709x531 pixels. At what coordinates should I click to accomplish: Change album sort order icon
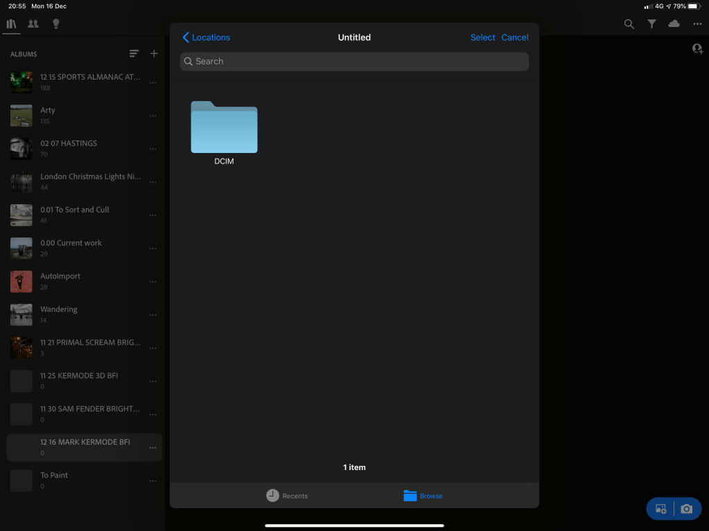tap(134, 54)
